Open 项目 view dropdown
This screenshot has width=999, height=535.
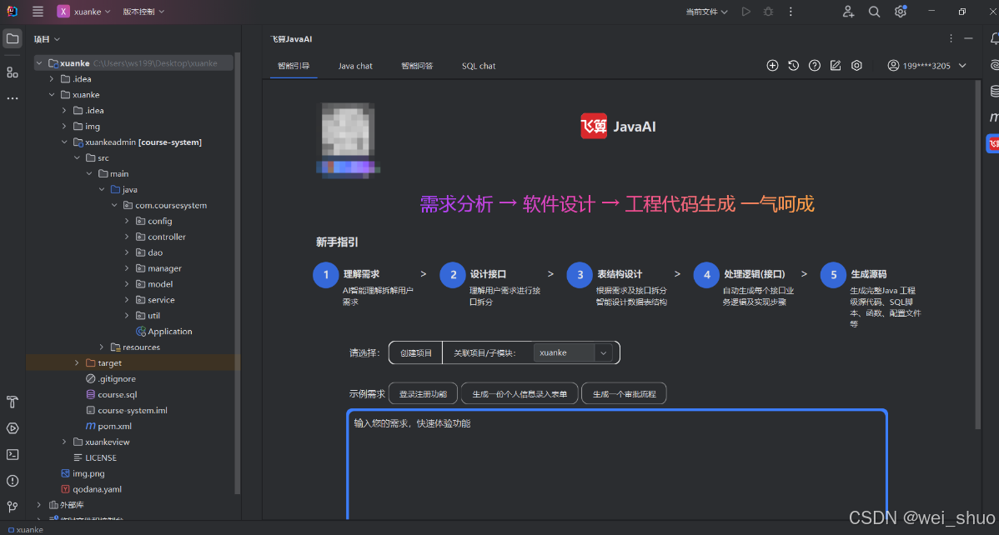coord(47,39)
